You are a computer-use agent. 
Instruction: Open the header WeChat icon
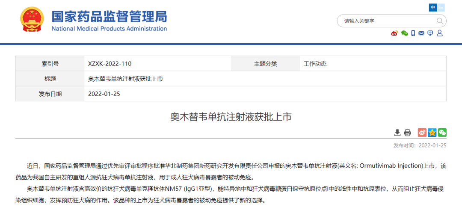click(x=405, y=33)
